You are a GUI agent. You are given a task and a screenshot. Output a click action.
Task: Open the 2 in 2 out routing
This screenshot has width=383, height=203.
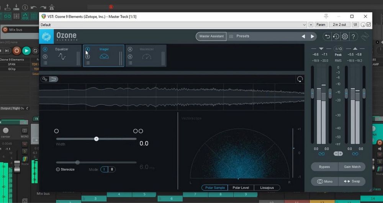[339, 24]
